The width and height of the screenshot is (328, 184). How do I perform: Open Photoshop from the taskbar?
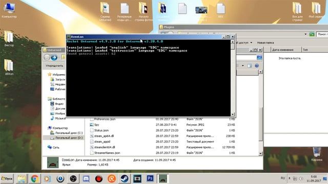pos(150,178)
